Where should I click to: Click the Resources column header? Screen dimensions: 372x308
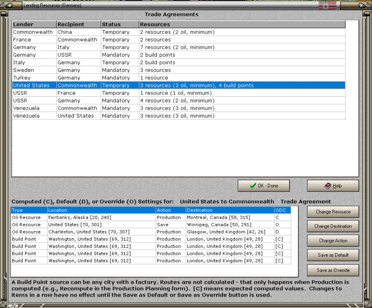(242, 24)
